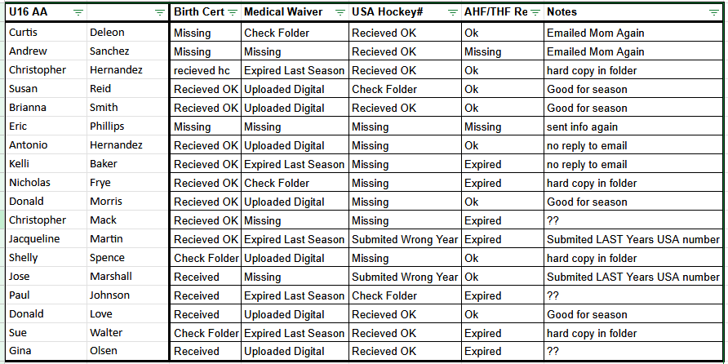Select Andrew Sanchez's "Missing" AHF/THF cell
Viewport: 728px width, 364px height.
point(502,51)
